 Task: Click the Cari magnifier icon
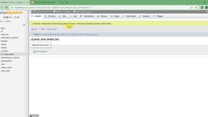point(71,16)
